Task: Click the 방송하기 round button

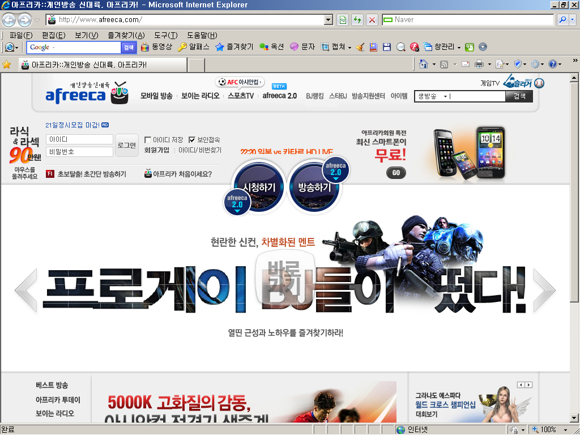Action: click(314, 187)
